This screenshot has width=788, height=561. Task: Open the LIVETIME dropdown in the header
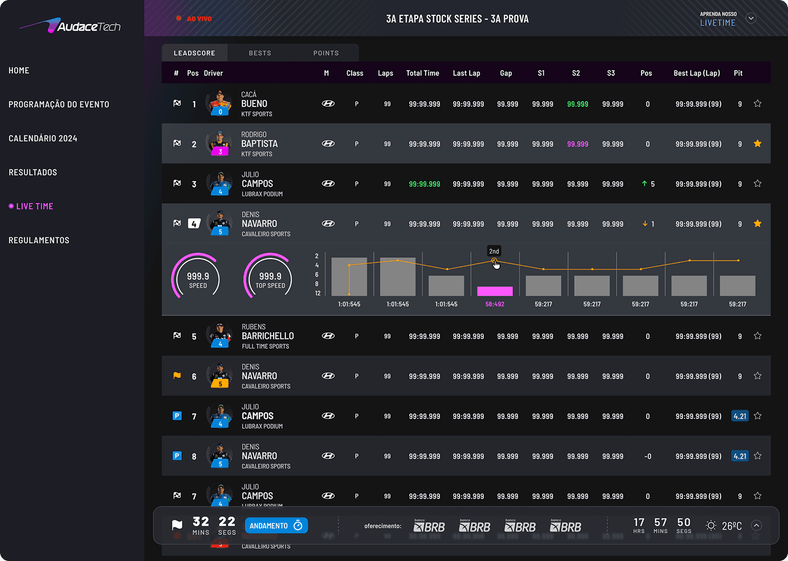click(751, 18)
